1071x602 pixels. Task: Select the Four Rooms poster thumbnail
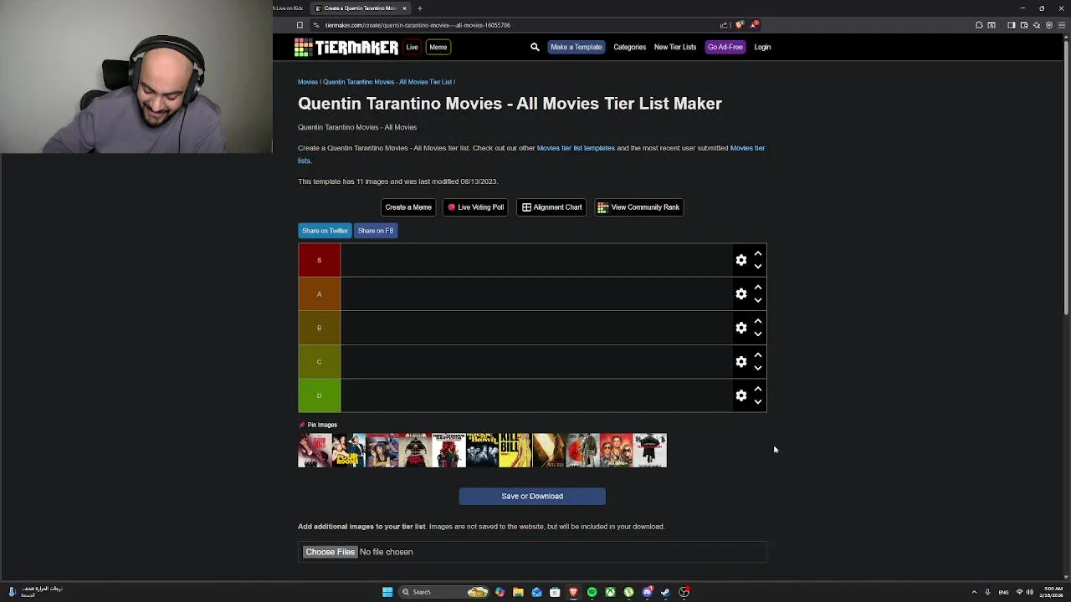348,450
